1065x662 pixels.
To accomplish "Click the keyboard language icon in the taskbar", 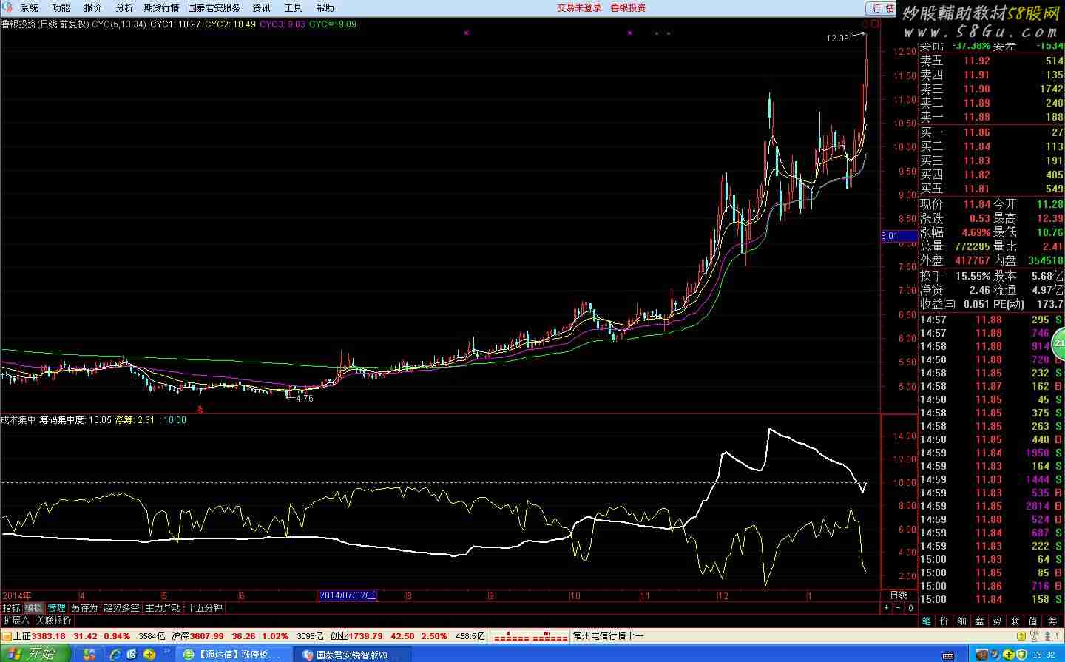I will point(947,655).
